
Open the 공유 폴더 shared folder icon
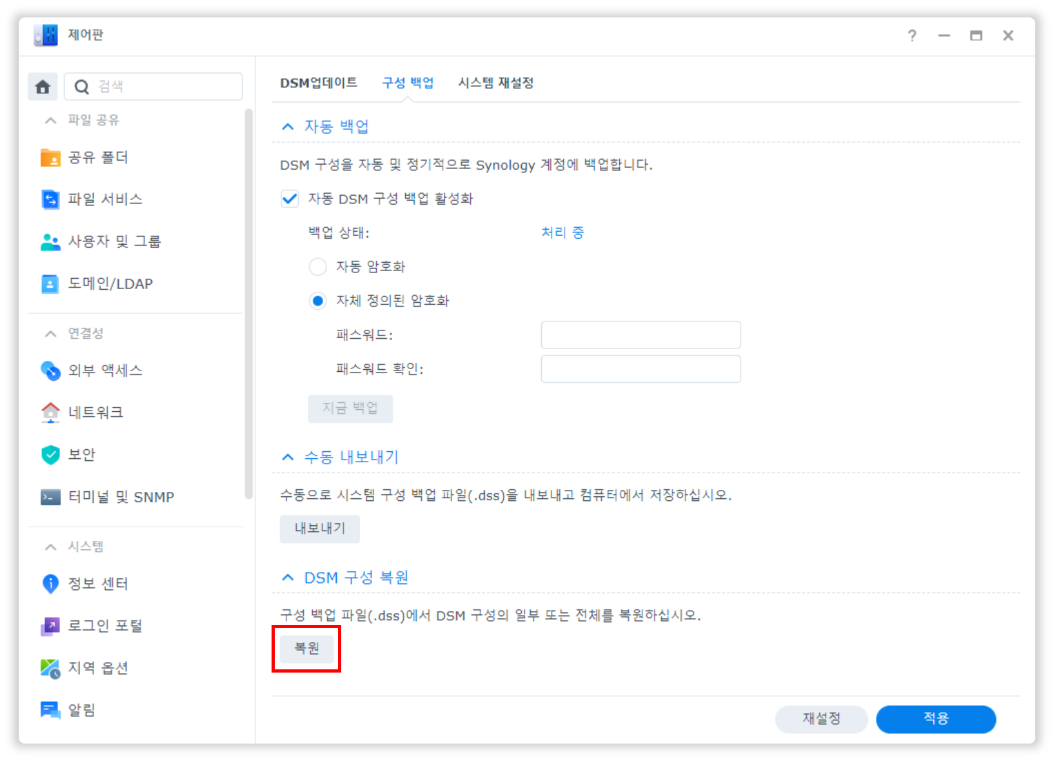tap(50, 157)
